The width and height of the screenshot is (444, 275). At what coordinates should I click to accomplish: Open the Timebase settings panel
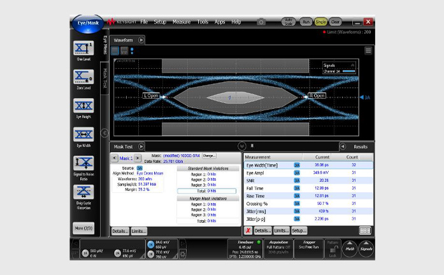(x=245, y=249)
